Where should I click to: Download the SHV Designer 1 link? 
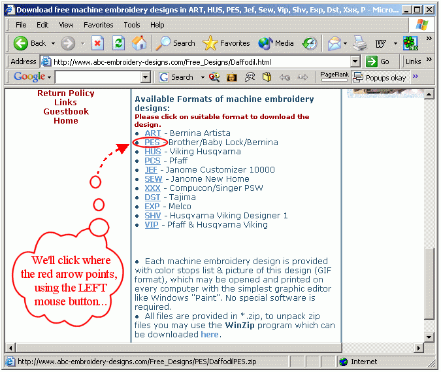click(153, 216)
